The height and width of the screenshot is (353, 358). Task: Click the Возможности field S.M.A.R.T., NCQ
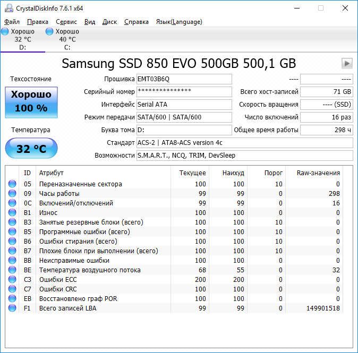tap(245, 156)
